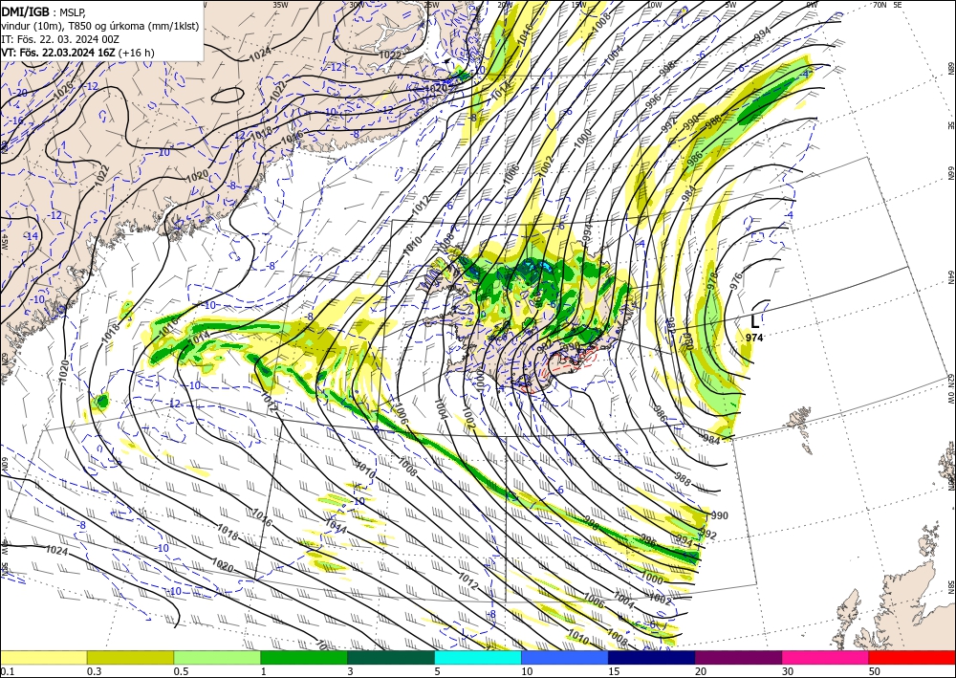Pick the blue 10 mm legend band

pos(565,657)
